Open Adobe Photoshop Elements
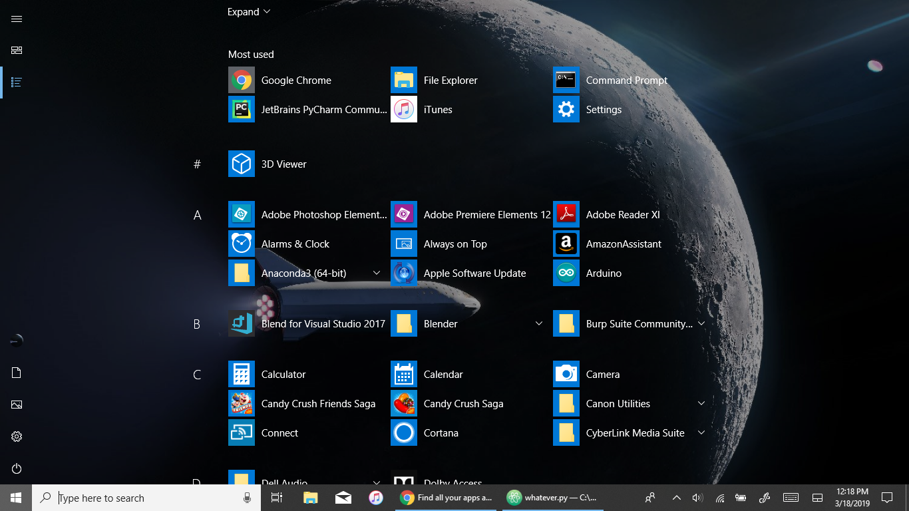 [307, 214]
